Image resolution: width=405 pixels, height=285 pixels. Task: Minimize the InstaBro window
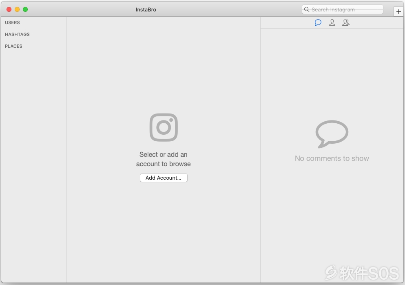click(17, 9)
